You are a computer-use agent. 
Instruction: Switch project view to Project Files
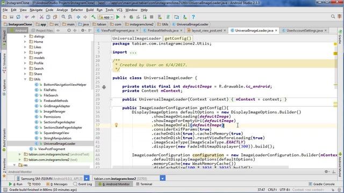42,31
